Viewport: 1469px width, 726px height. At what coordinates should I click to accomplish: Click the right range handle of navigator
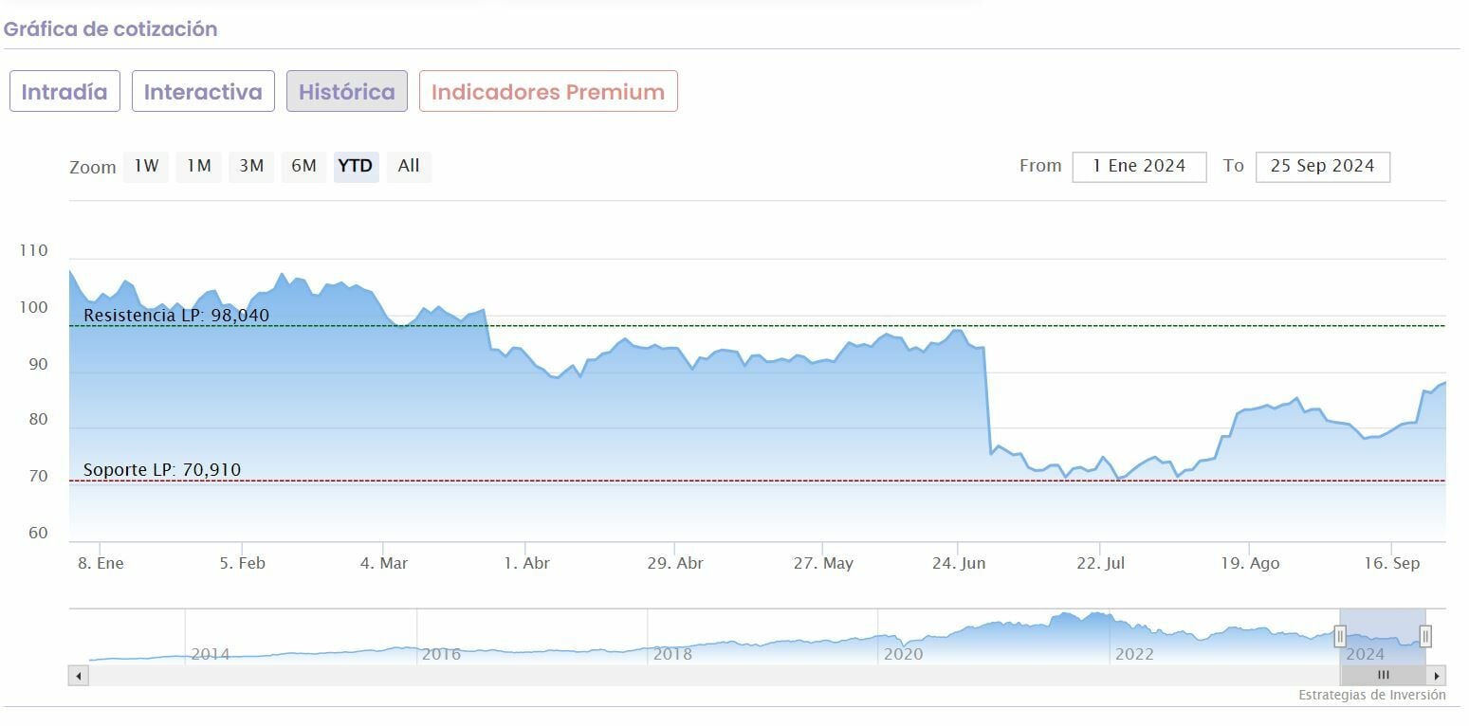(1424, 636)
